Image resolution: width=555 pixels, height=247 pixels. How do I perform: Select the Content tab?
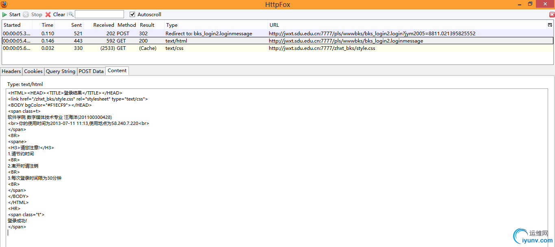[117, 71]
